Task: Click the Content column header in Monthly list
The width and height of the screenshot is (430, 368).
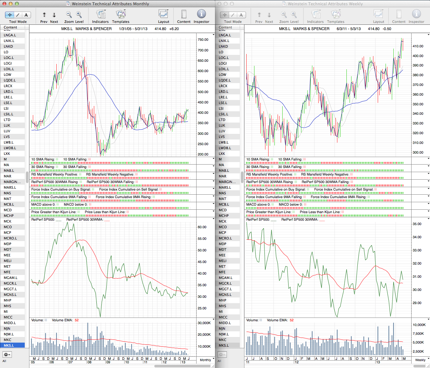Action: click(11, 28)
